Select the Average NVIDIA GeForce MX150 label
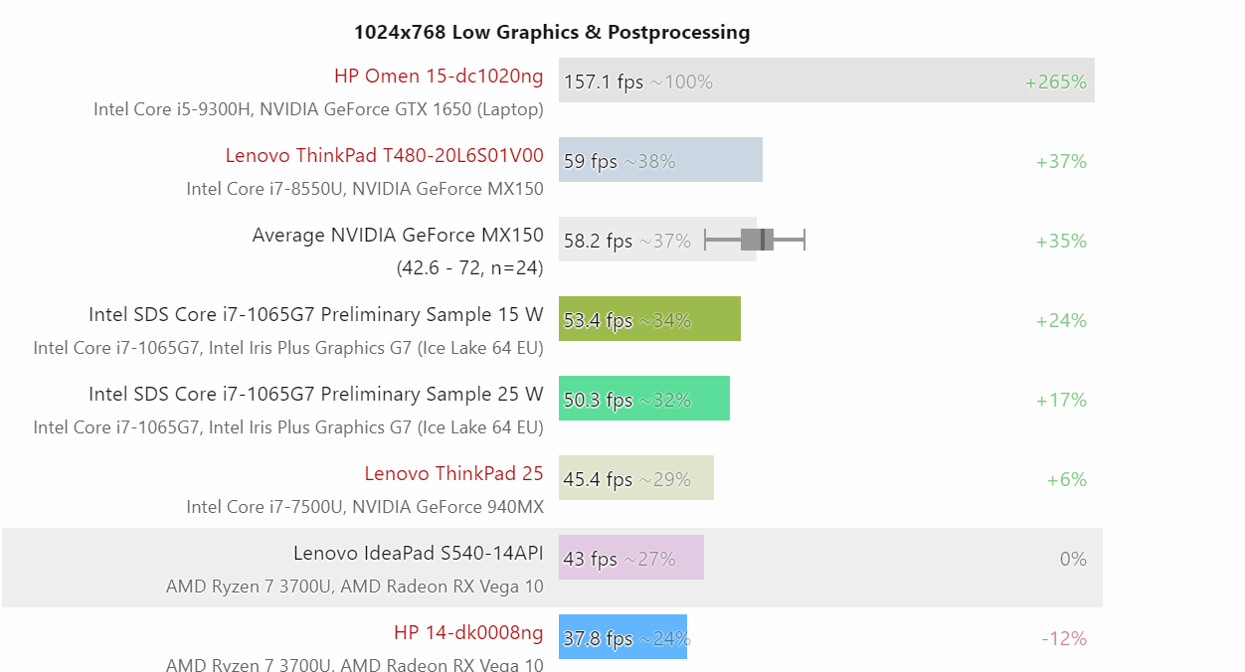1245x672 pixels. pos(398,236)
